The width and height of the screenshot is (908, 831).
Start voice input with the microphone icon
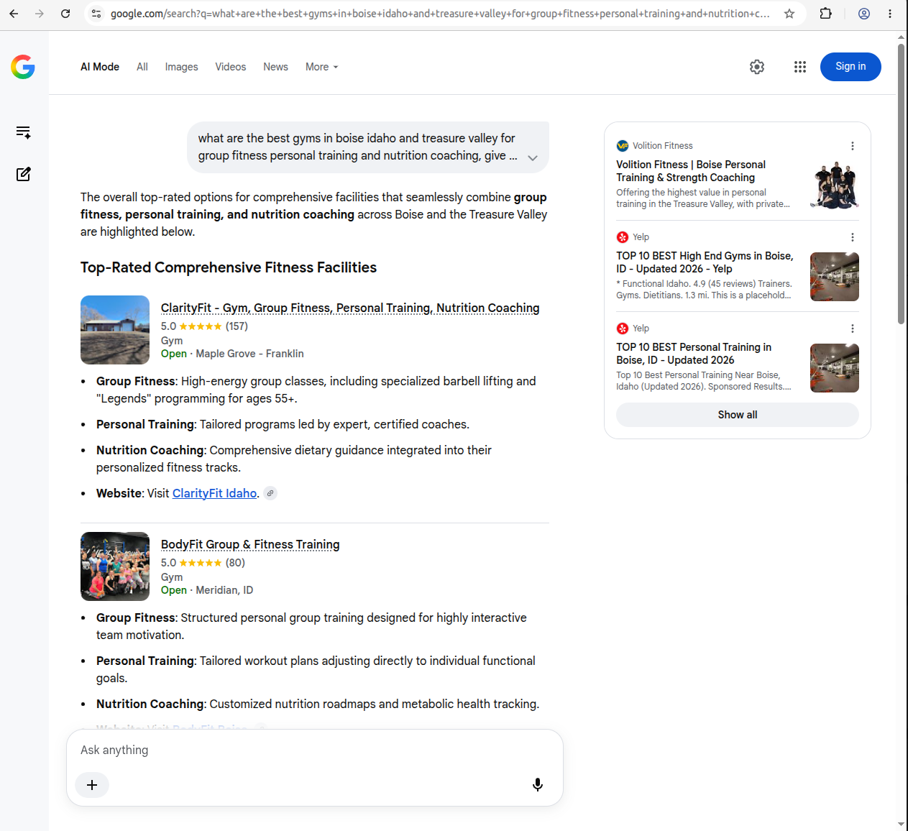coord(538,785)
